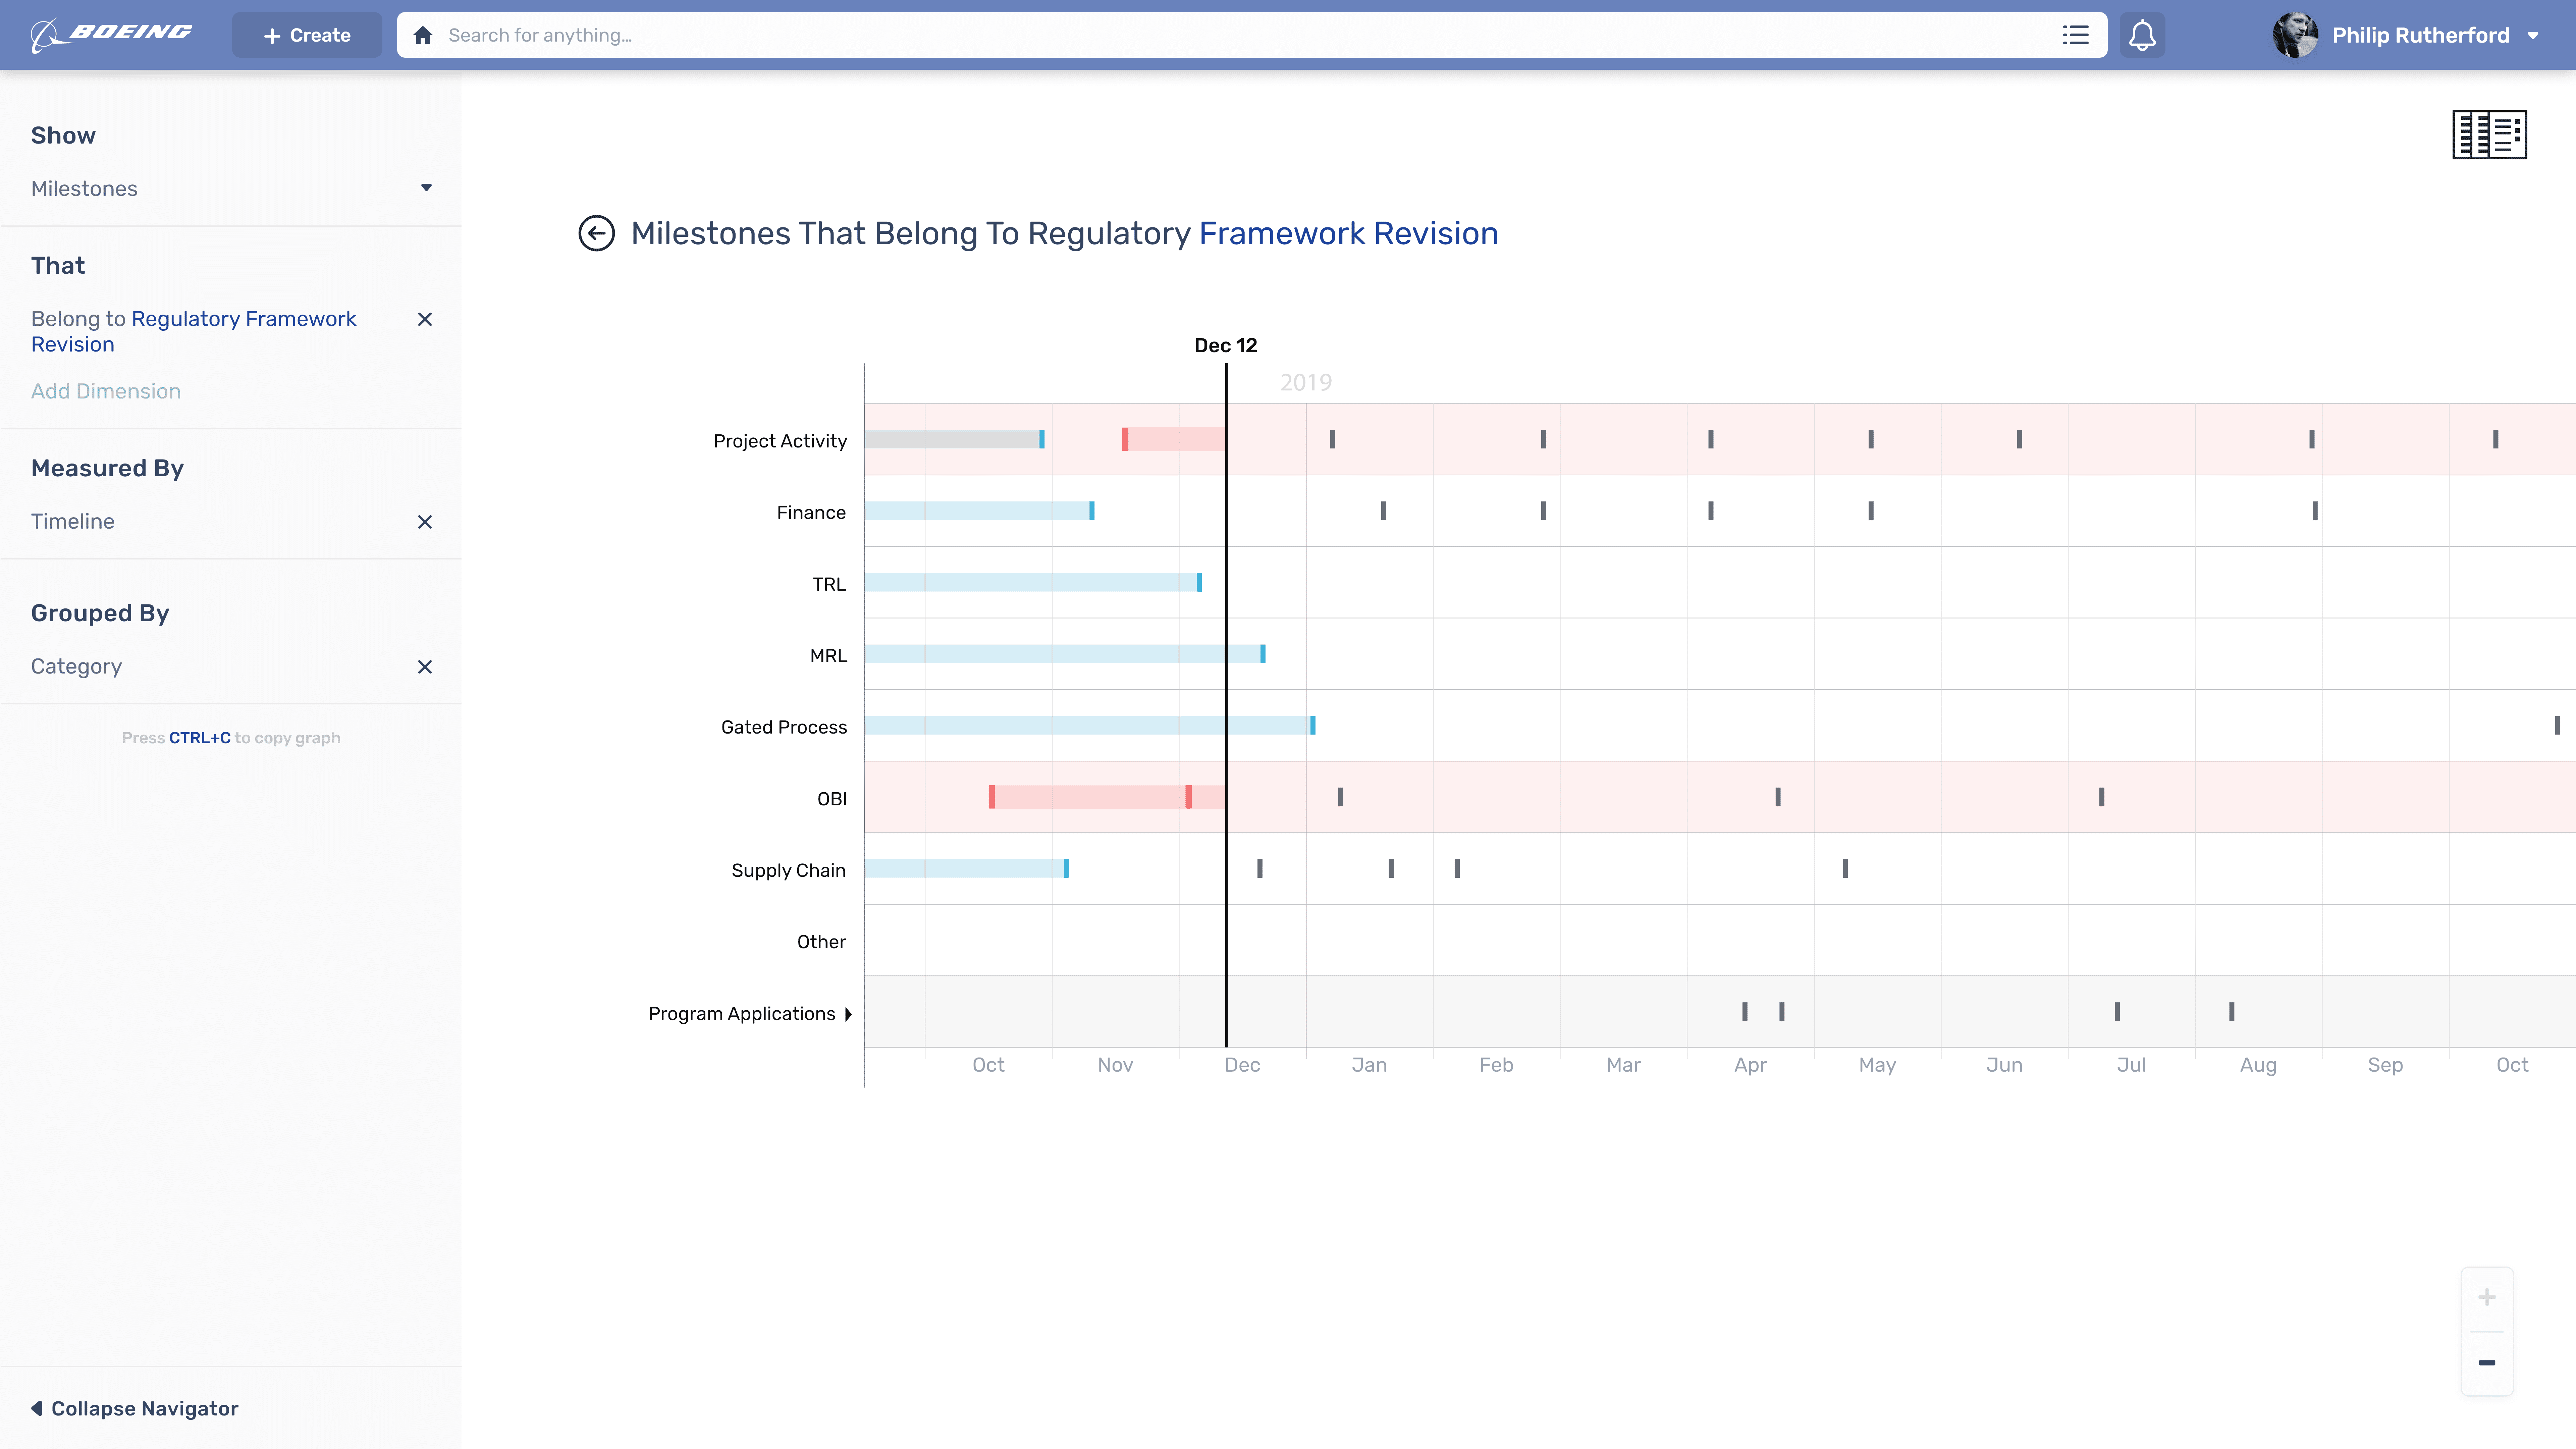Remove the Category grouping

425,667
